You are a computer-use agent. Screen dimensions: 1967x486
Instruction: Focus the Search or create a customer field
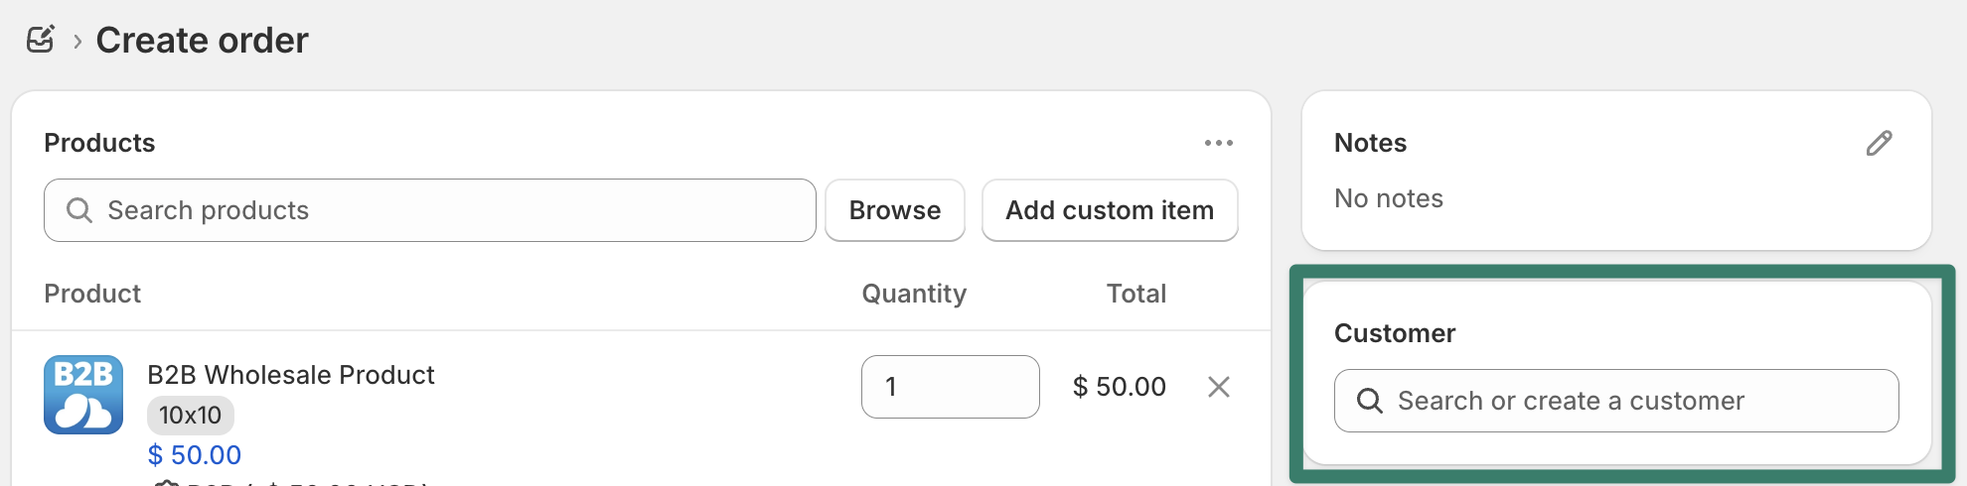pos(1629,401)
